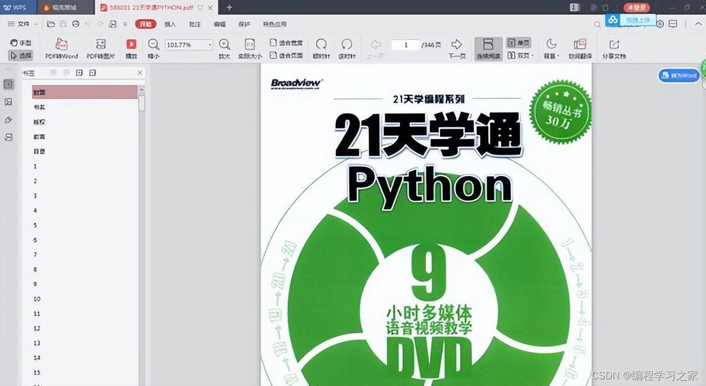Select the Hand tool

pos(21,43)
